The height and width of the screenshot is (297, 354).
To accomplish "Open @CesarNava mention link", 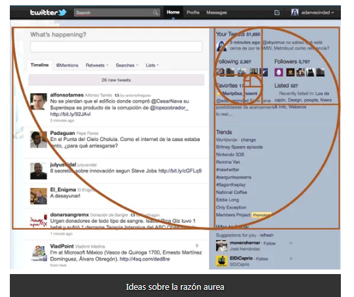I will click(x=166, y=101).
